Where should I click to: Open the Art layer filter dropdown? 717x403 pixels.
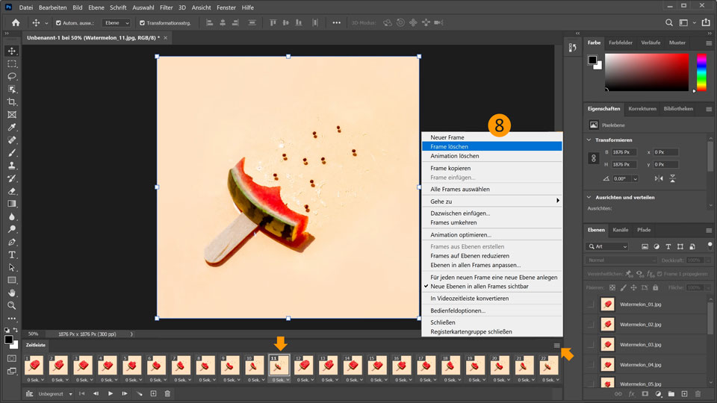606,246
